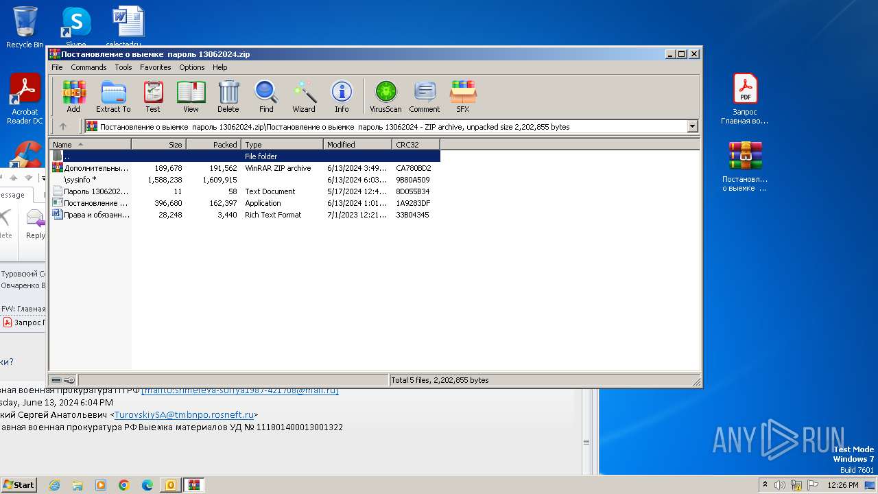This screenshot has height=494, width=878.
Task: Open the File menu
Action: pyautogui.click(x=57, y=67)
